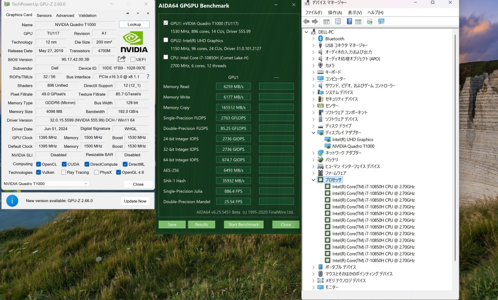Open the 操作(A) menu

pos(335,13)
